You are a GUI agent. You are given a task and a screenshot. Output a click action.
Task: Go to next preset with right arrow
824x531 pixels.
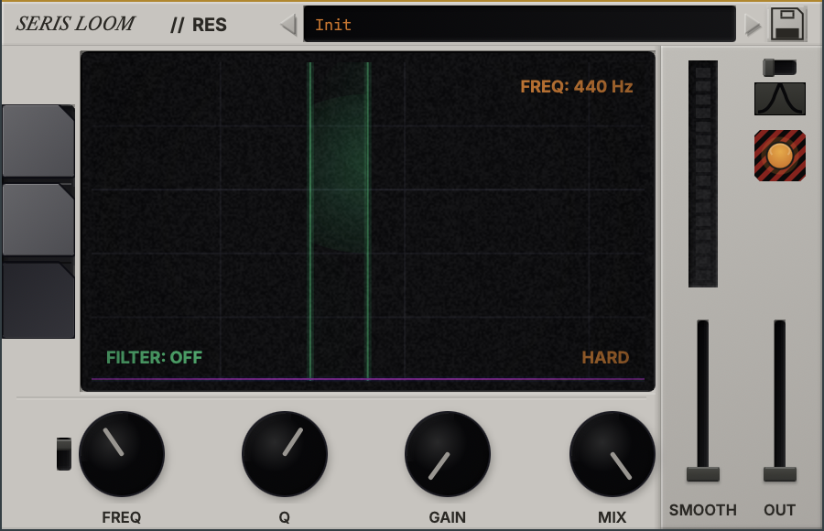click(x=753, y=25)
